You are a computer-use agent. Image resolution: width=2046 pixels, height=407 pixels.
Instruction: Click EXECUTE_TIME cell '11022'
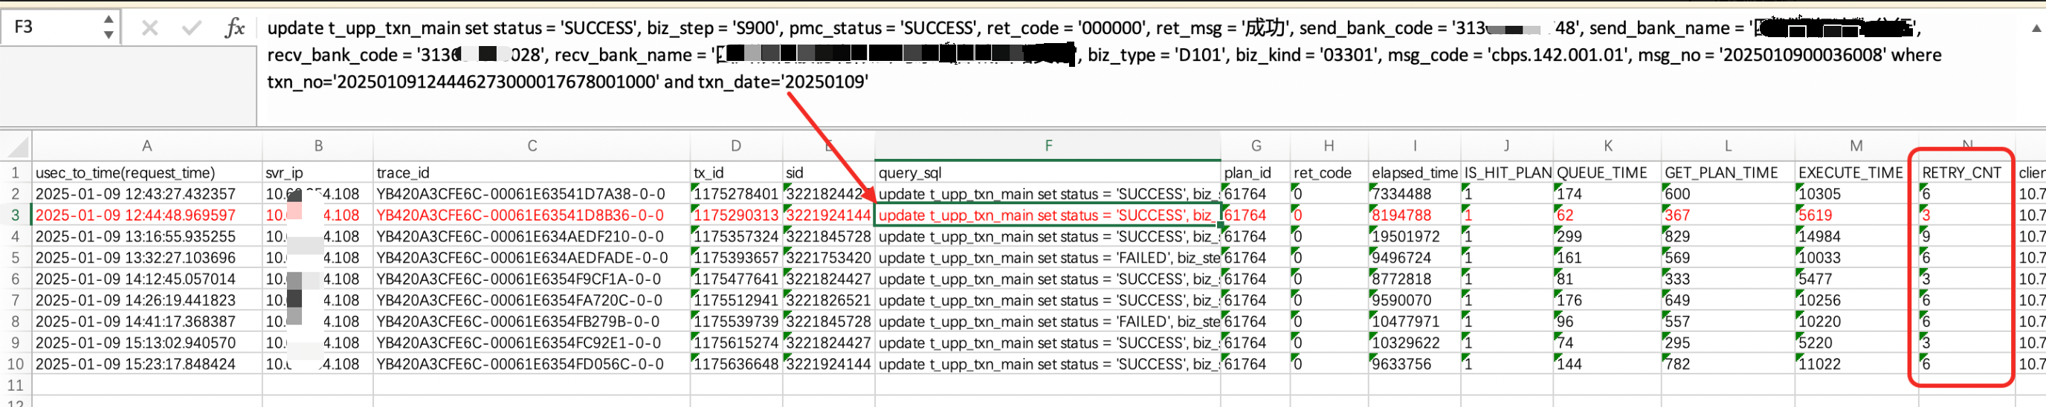pos(1856,364)
